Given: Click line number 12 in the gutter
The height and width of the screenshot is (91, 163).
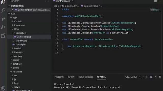Looking at the screenshot, I should pos(57,46).
